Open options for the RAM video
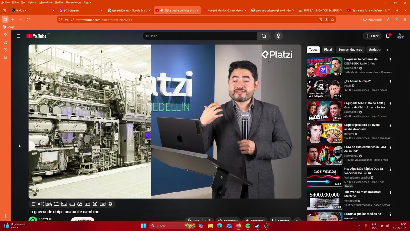Viewport: 410px width, 231px height. point(390,148)
